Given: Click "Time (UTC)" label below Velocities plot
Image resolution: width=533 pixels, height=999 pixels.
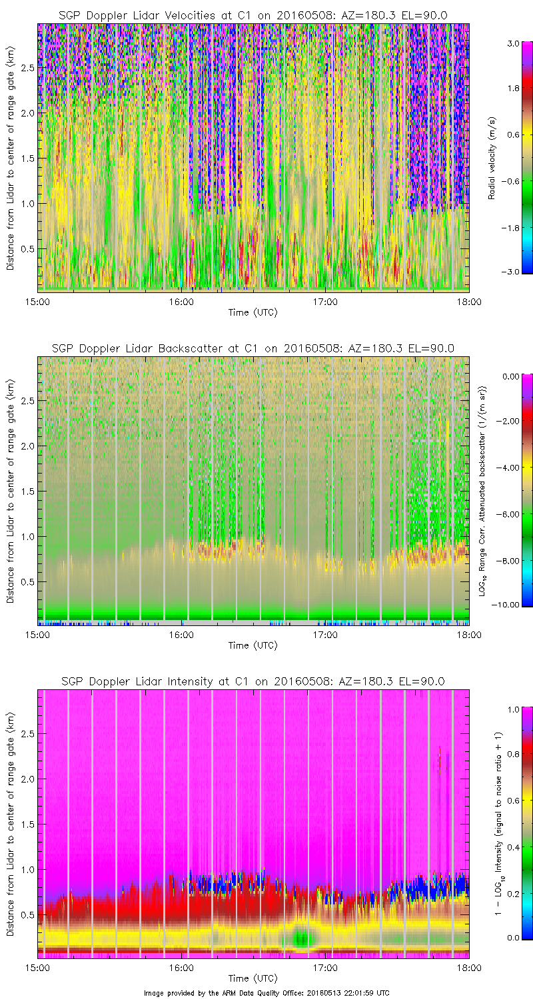Looking at the screenshot, I should (253, 312).
